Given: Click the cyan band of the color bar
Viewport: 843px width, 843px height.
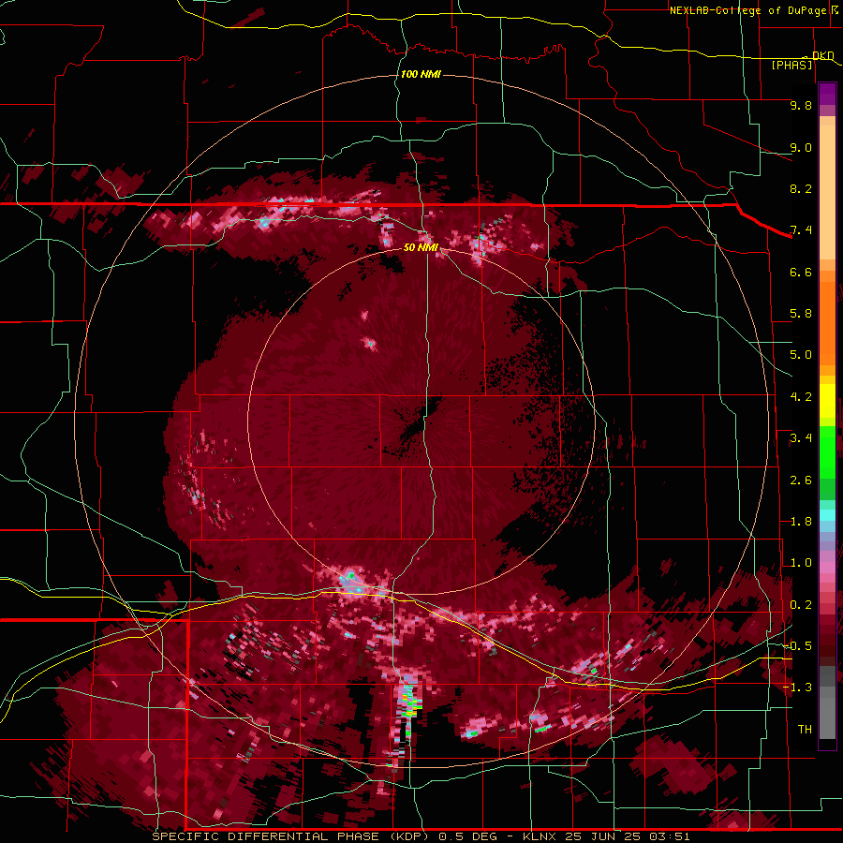Looking at the screenshot, I should 827,515.
